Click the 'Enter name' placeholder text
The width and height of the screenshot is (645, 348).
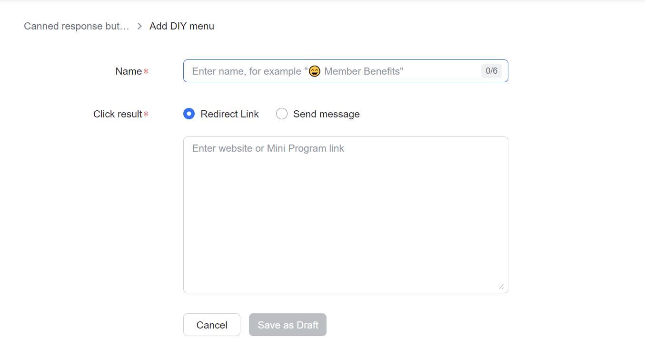[248, 71]
